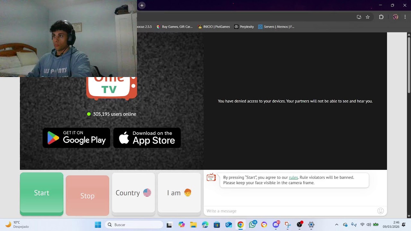The height and width of the screenshot is (231, 411).
Task: Open OBS Studio from the taskbar
Action: pyautogui.click(x=299, y=225)
